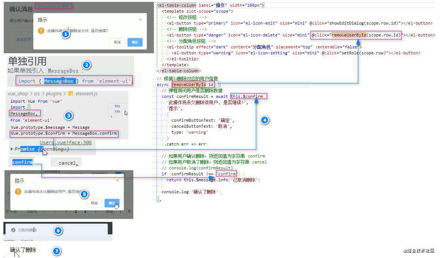
Task: Click the <!-- 修改按钮 --> comment
Action: coord(187,17)
